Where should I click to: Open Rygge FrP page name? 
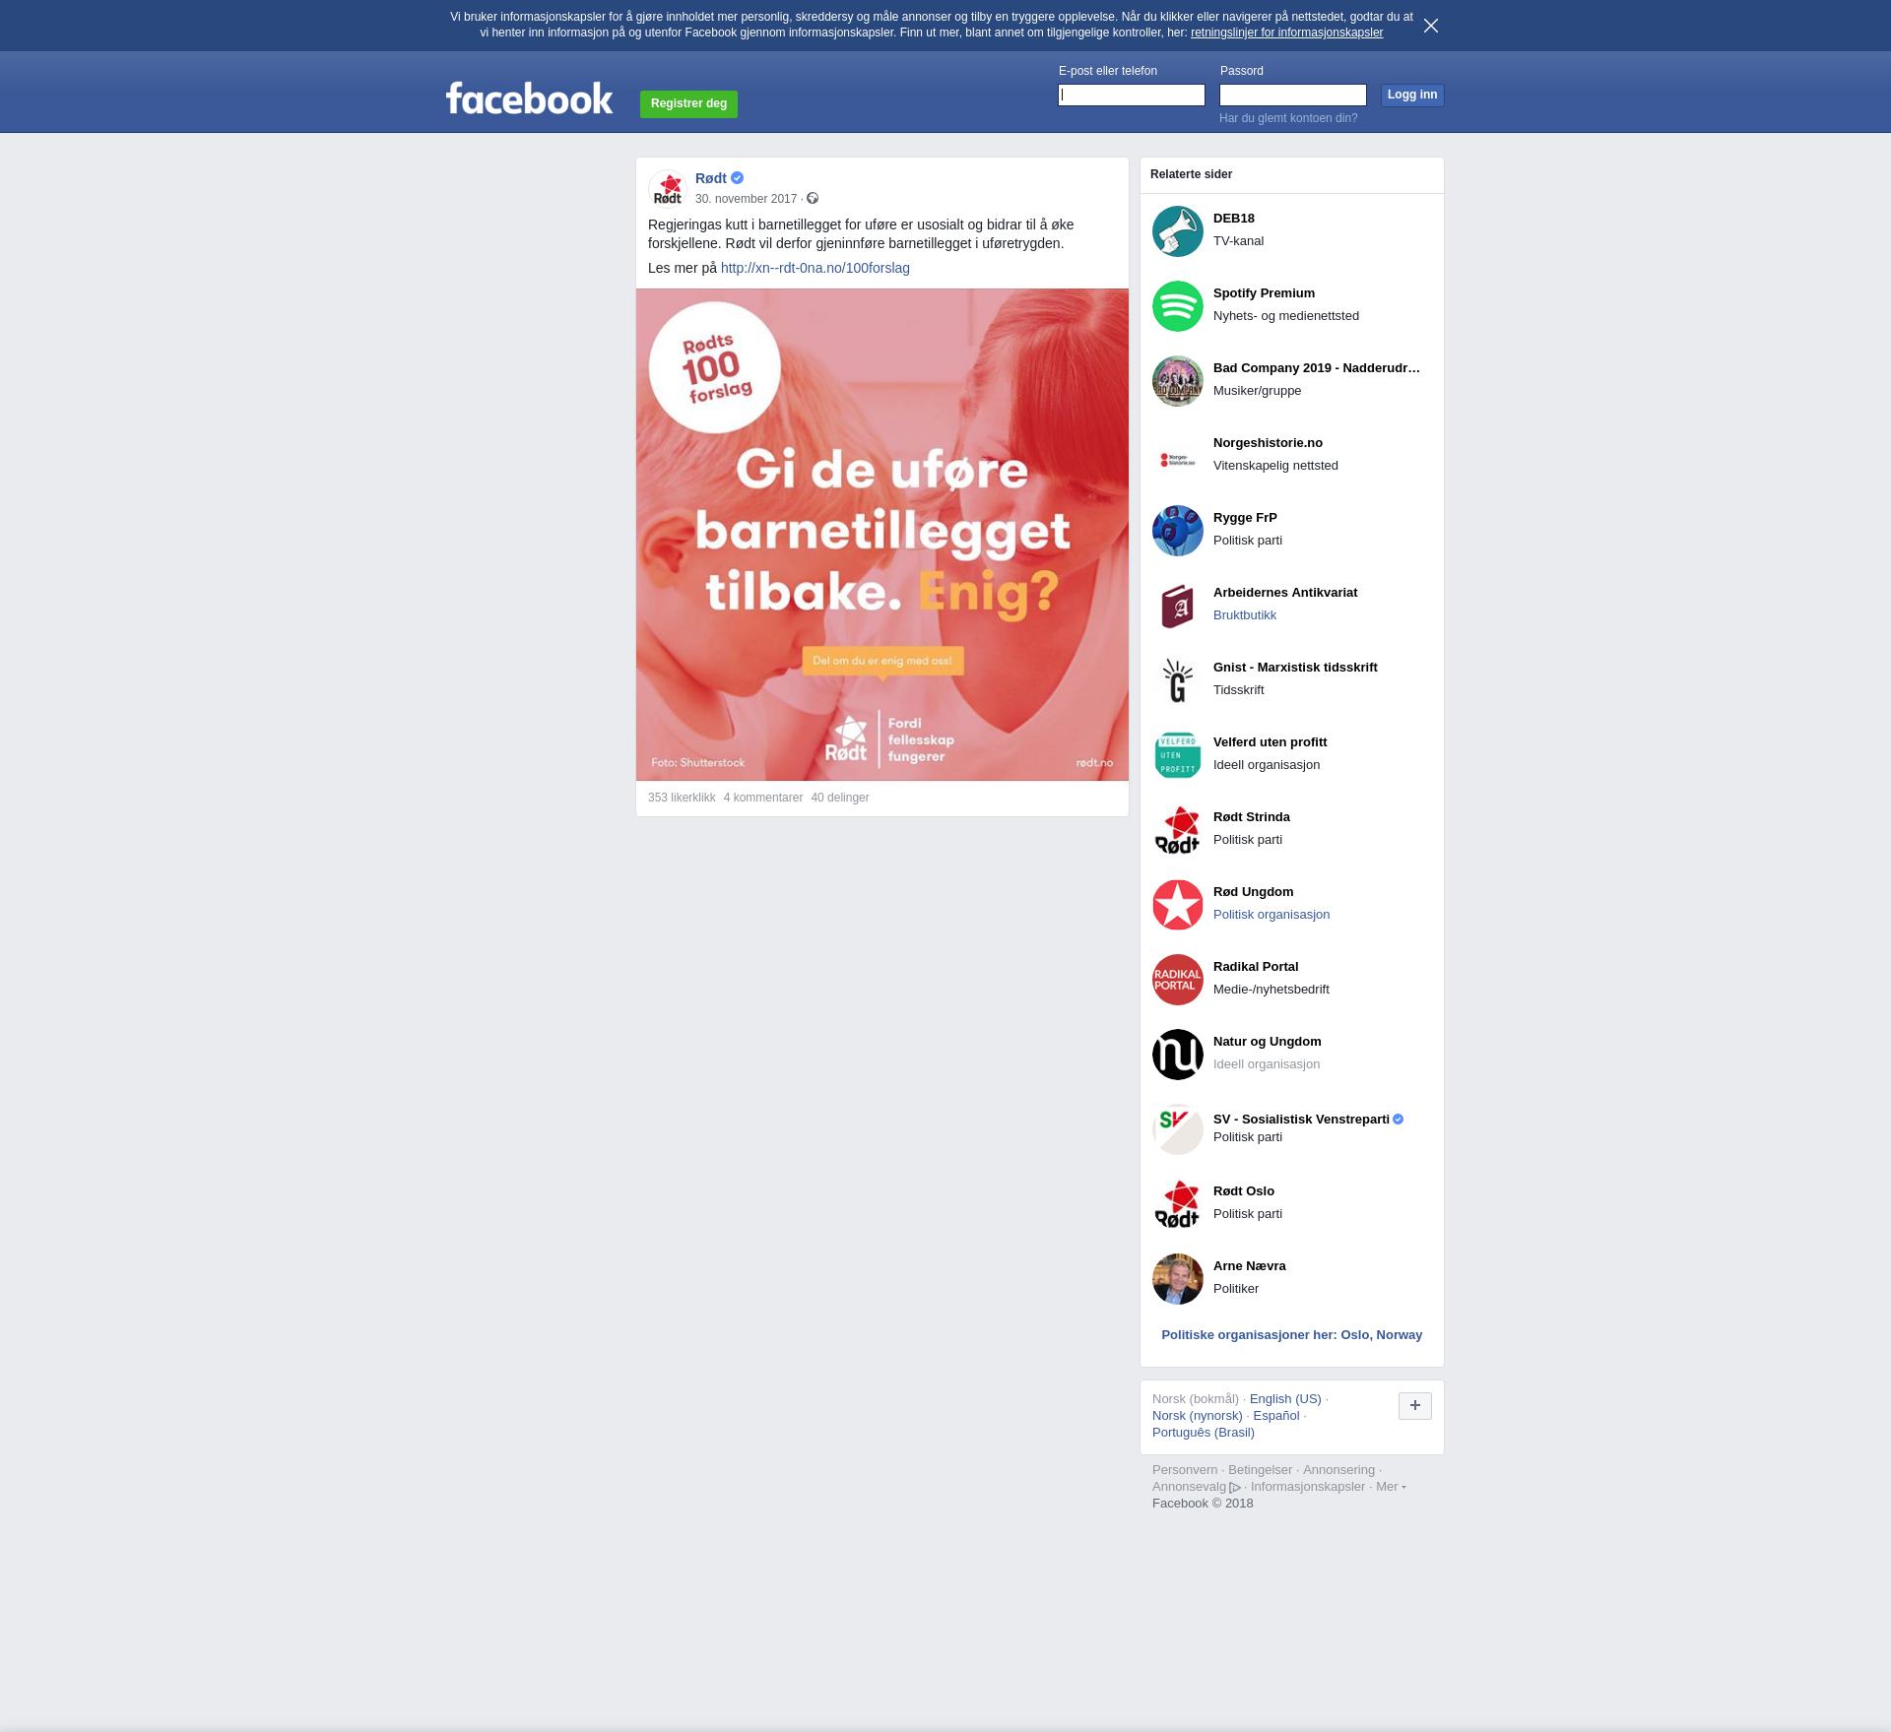pyautogui.click(x=1245, y=518)
